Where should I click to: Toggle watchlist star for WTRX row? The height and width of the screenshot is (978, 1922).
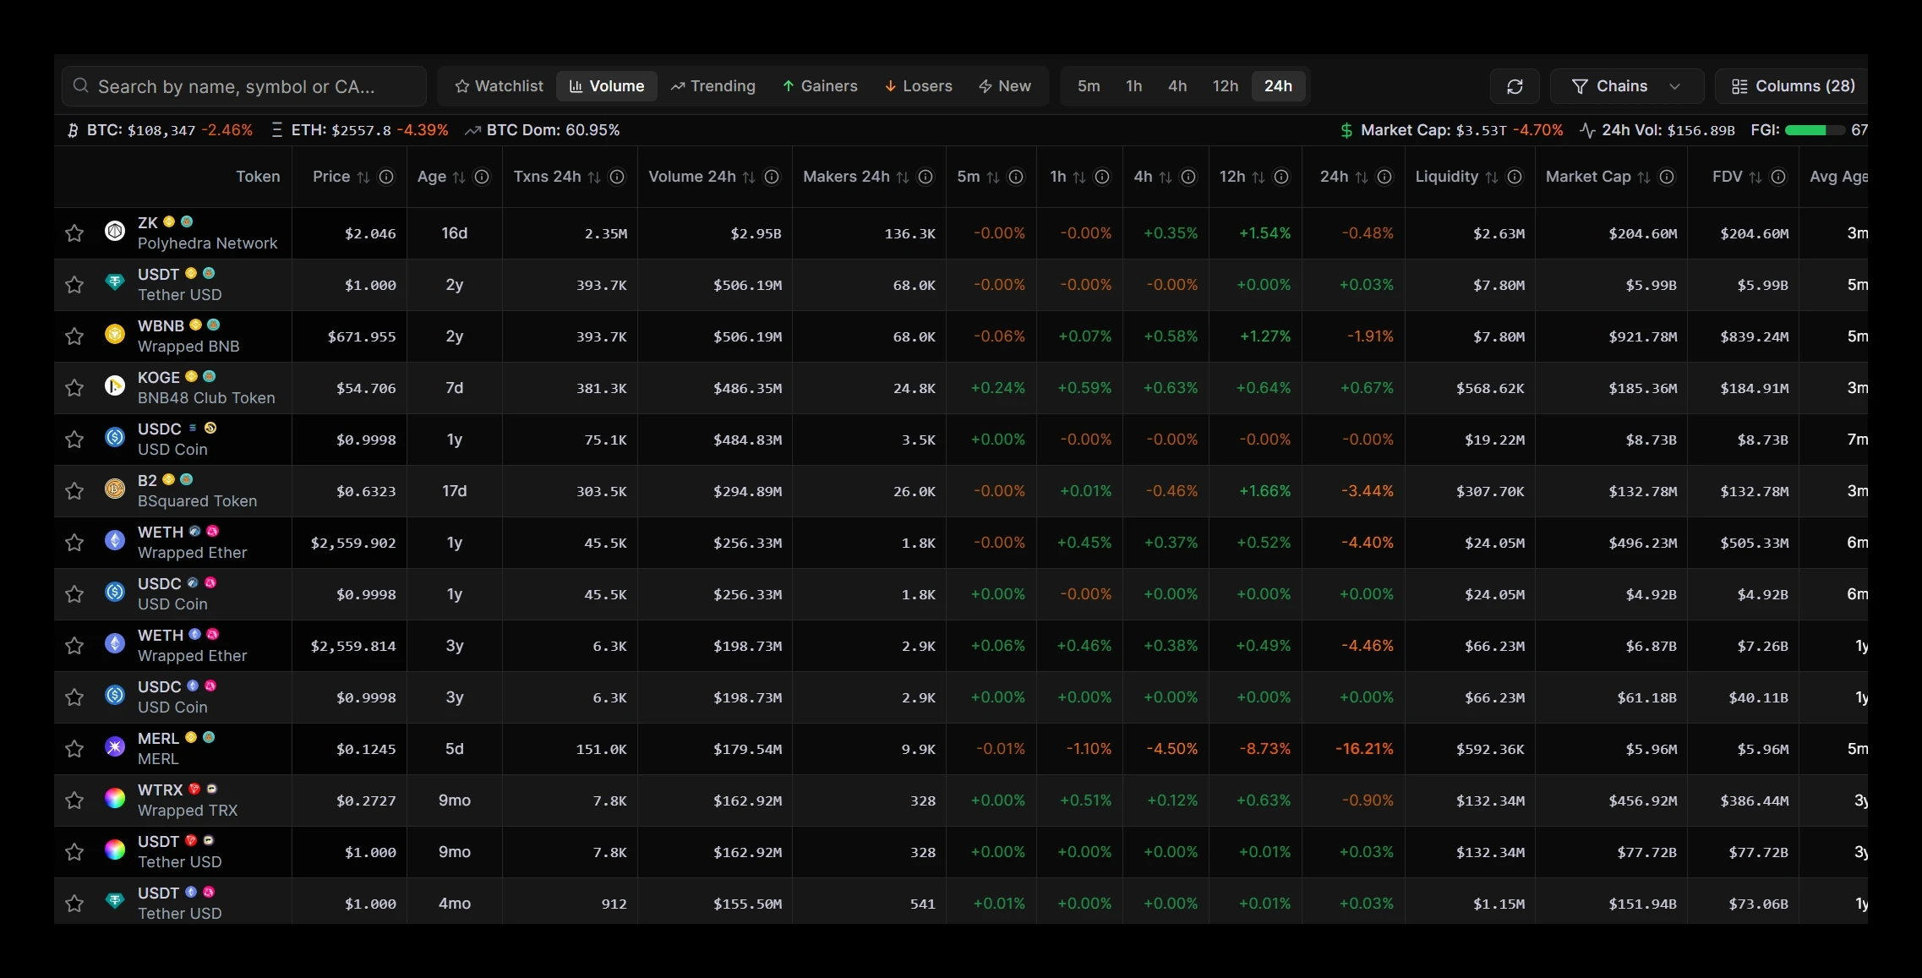point(74,800)
